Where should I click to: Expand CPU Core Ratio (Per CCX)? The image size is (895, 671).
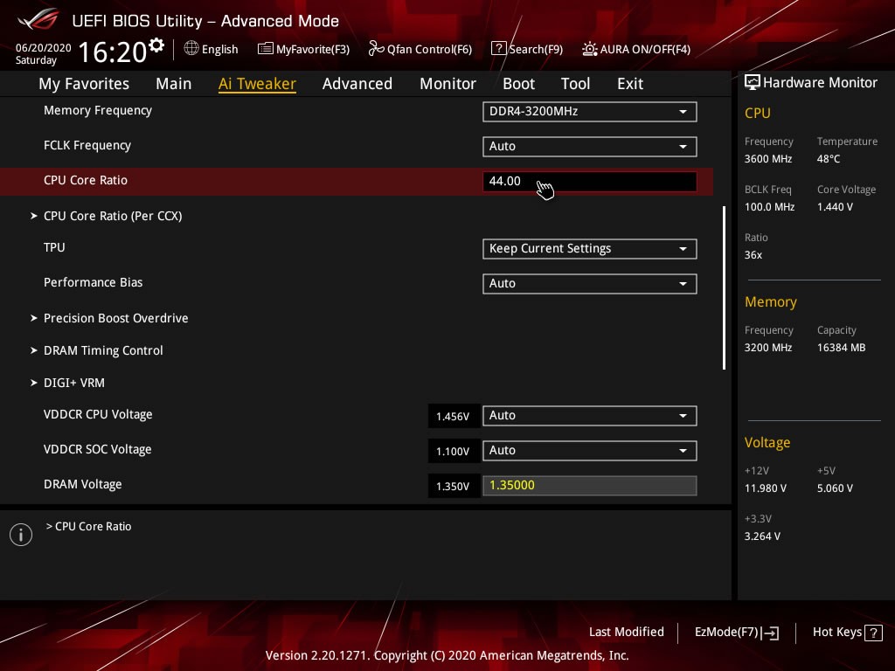pyautogui.click(x=112, y=216)
